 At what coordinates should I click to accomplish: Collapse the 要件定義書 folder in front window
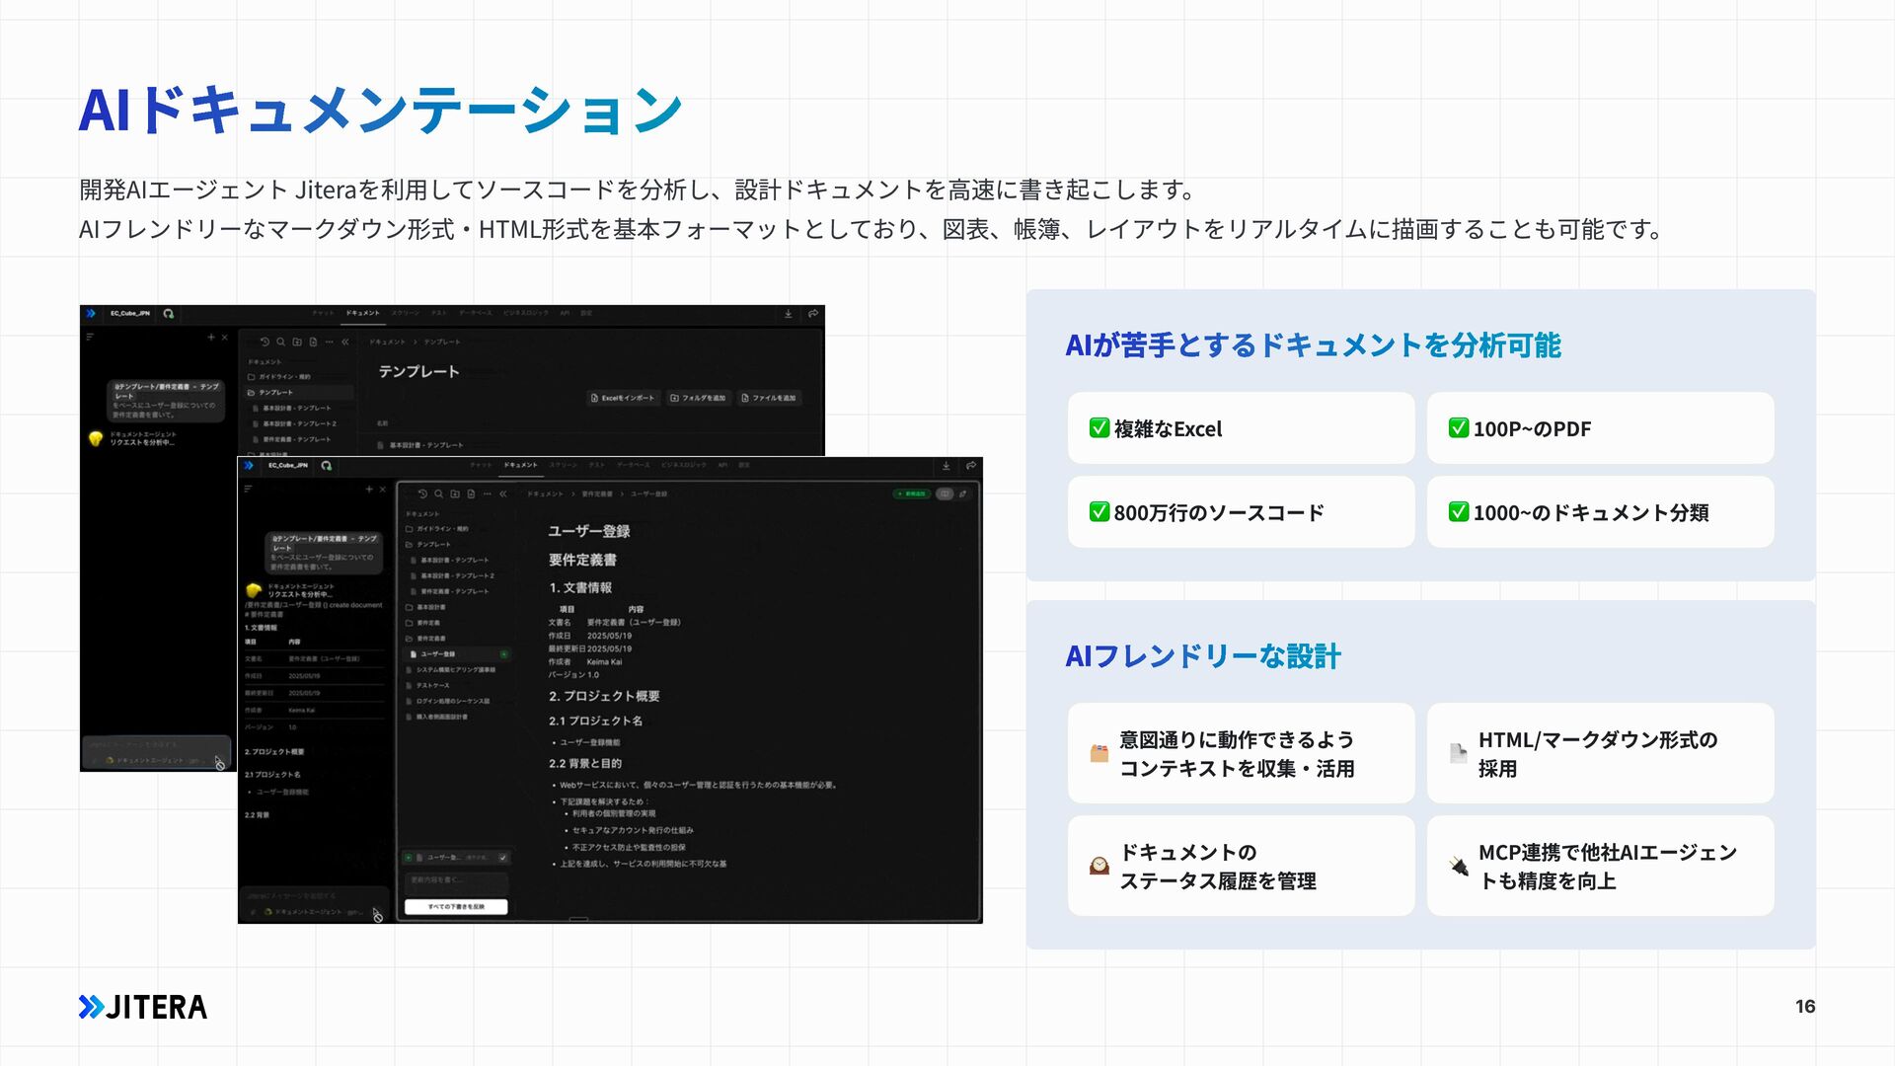[425, 639]
